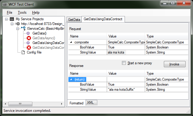Open the Help menu
Screen dimensions: 193x116
click(x=36, y=12)
